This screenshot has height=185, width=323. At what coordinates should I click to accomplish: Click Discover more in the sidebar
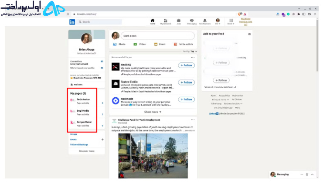coord(87,151)
